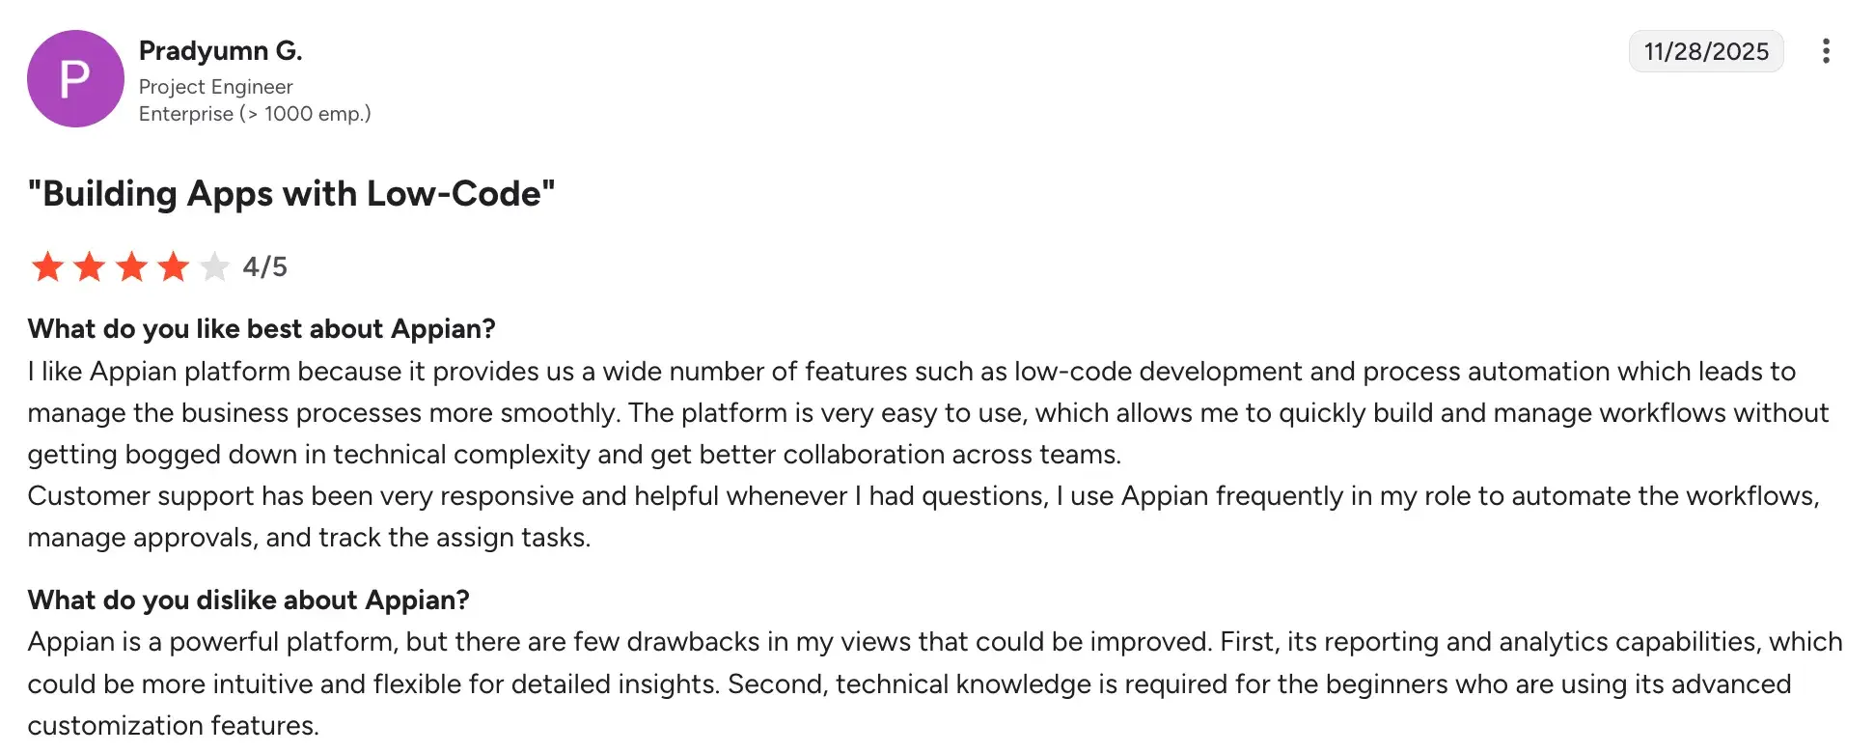Image resolution: width=1874 pixels, height=753 pixels.
Task: Click the heading What do you like best about Appian
Action: (261, 328)
